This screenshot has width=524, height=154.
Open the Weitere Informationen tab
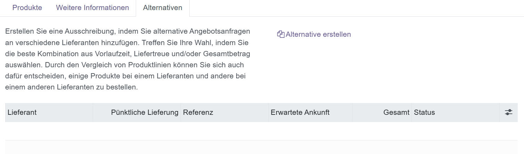pos(92,8)
